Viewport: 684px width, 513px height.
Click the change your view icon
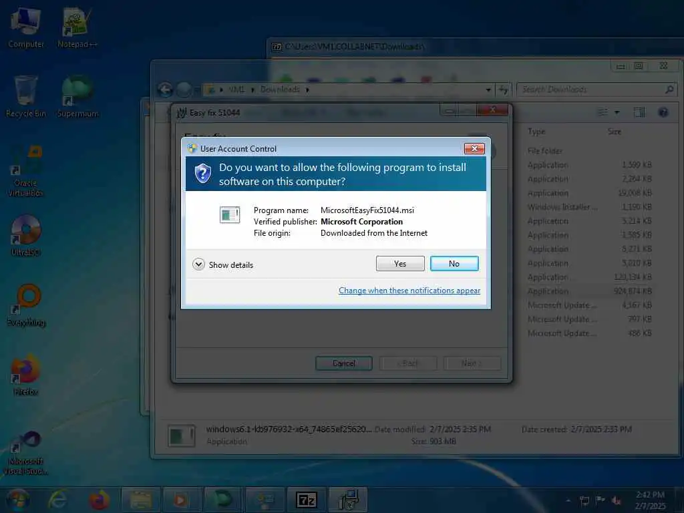tap(603, 112)
